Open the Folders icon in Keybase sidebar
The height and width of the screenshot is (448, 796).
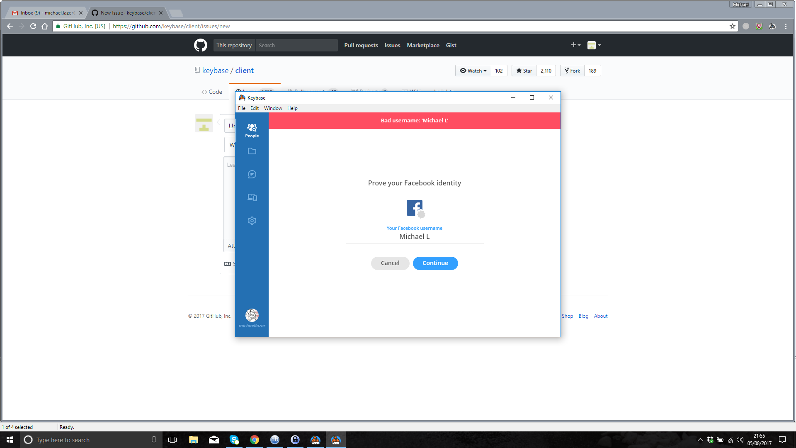[252, 151]
